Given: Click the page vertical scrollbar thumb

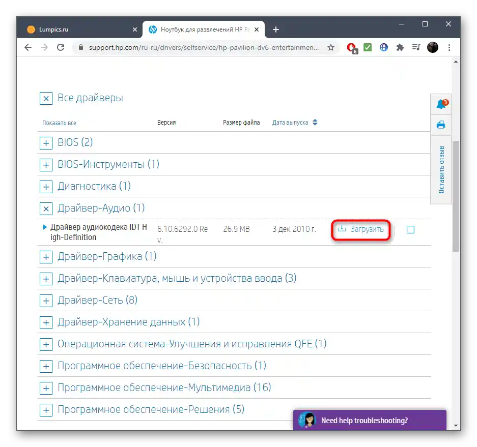Looking at the screenshot, I should point(456,196).
